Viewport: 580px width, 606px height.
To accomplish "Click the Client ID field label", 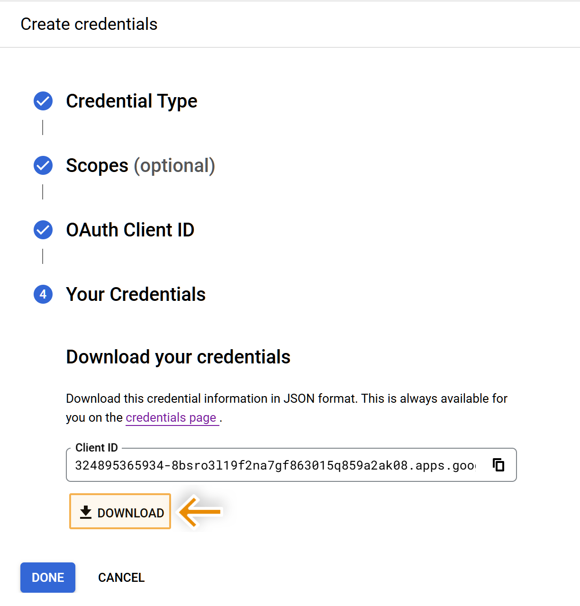I will point(97,448).
